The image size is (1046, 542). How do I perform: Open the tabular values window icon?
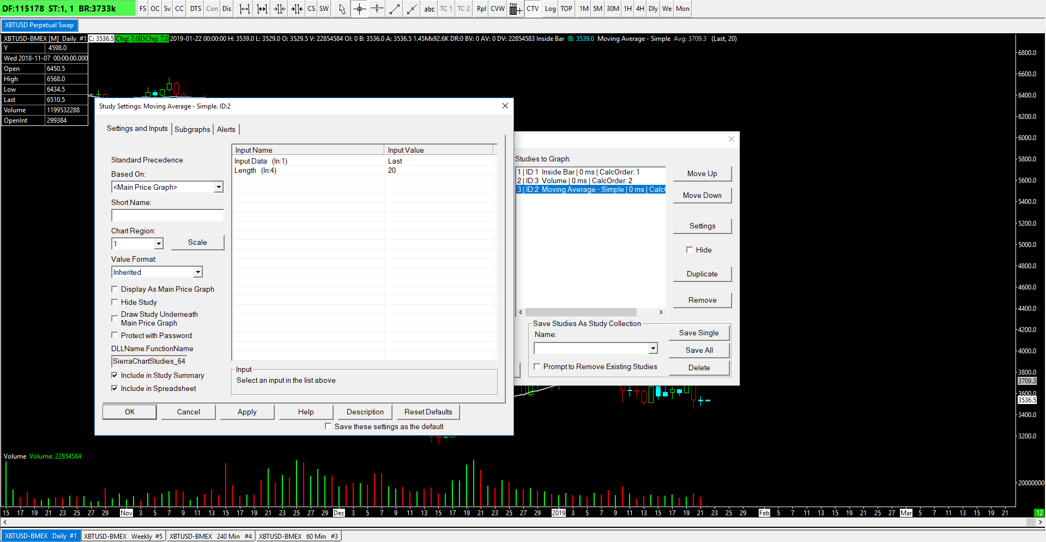click(x=516, y=9)
